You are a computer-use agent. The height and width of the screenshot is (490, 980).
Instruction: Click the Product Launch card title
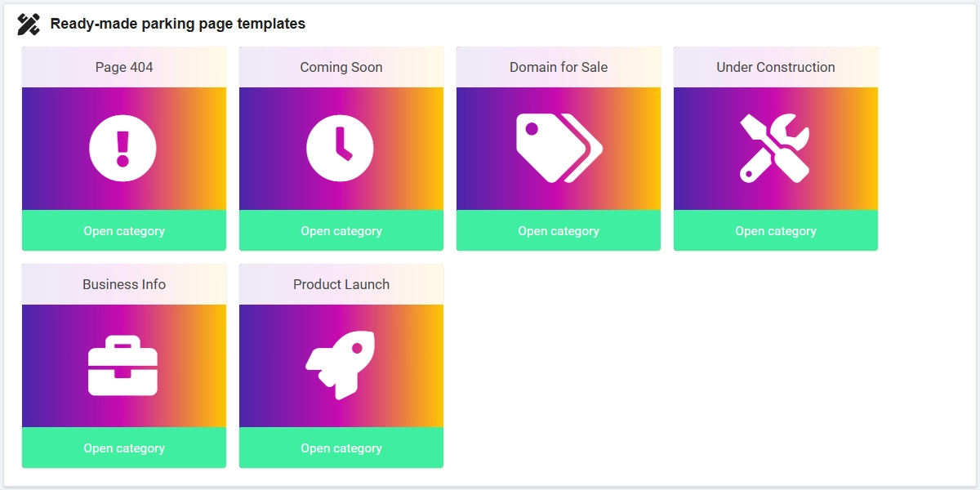tap(341, 284)
